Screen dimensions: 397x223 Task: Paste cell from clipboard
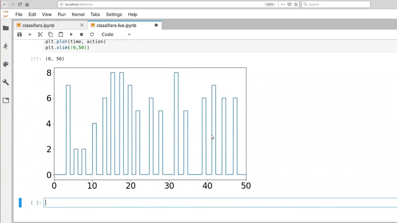click(61, 34)
